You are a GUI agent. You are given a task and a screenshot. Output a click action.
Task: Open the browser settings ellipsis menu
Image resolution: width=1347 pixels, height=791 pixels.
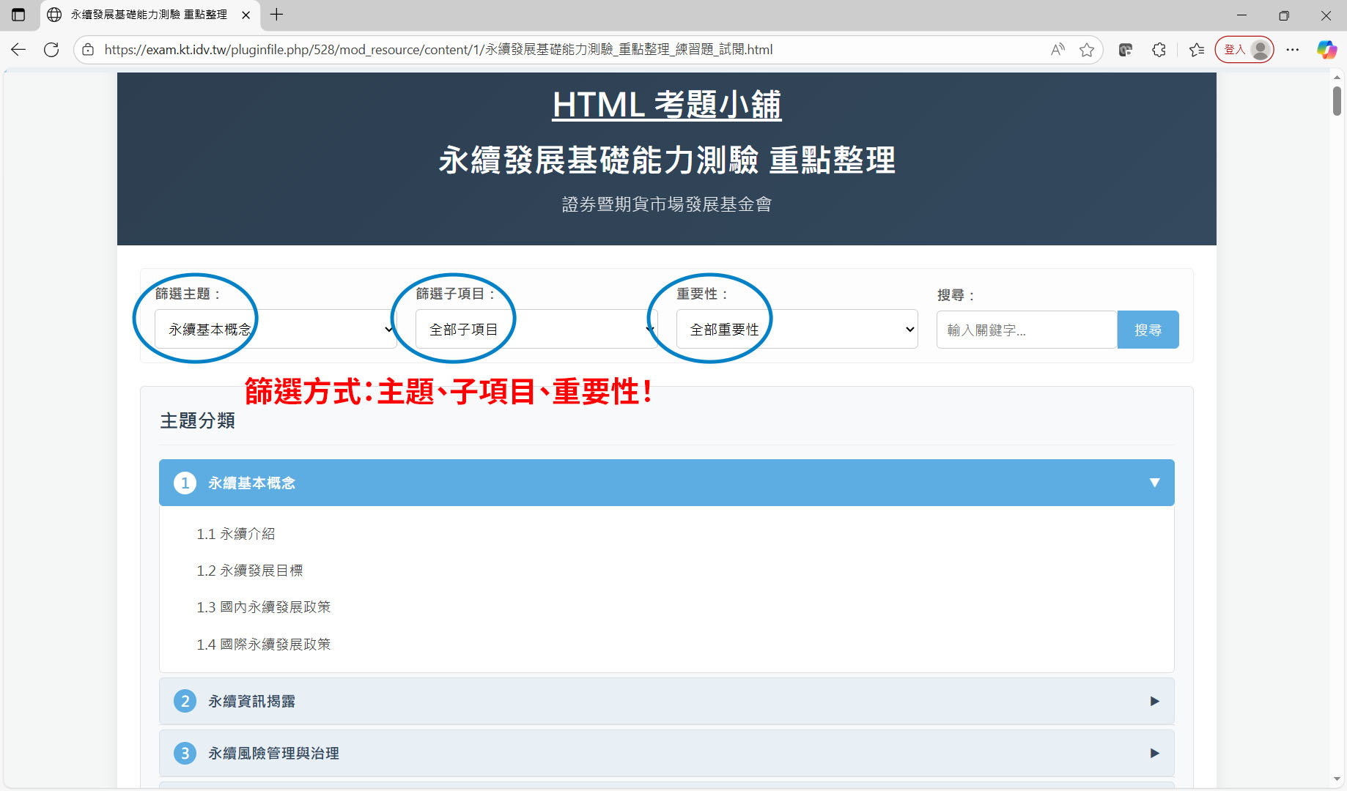[1293, 49]
